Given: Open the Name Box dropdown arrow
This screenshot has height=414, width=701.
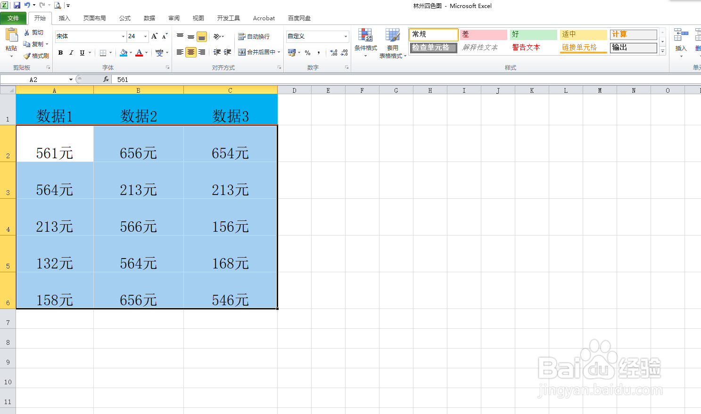Looking at the screenshot, I should click(71, 79).
